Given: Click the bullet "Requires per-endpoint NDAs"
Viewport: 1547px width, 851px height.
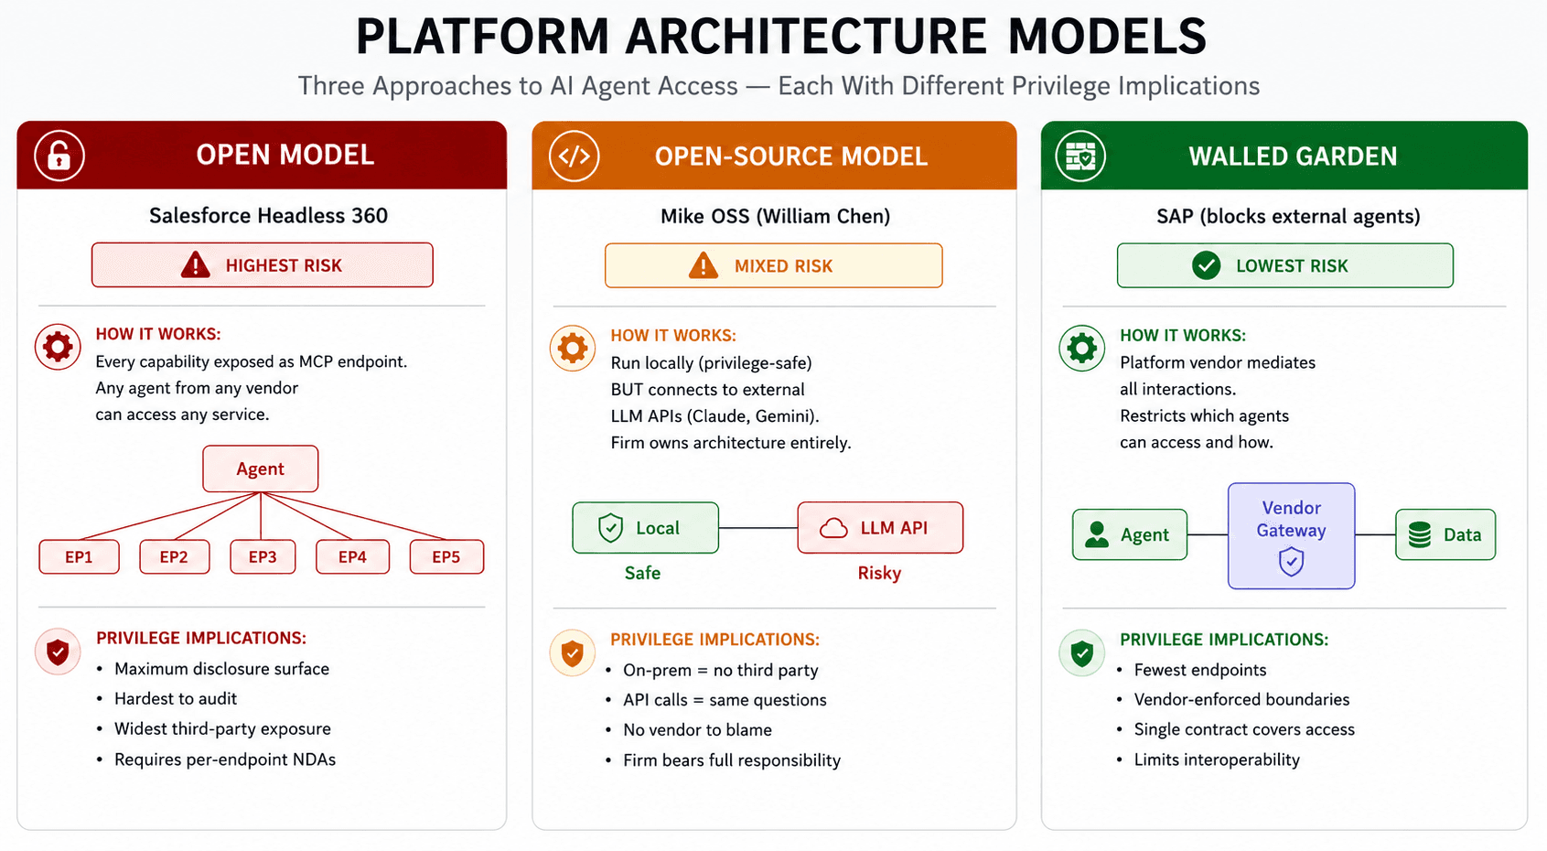Looking at the screenshot, I should 225,759.
